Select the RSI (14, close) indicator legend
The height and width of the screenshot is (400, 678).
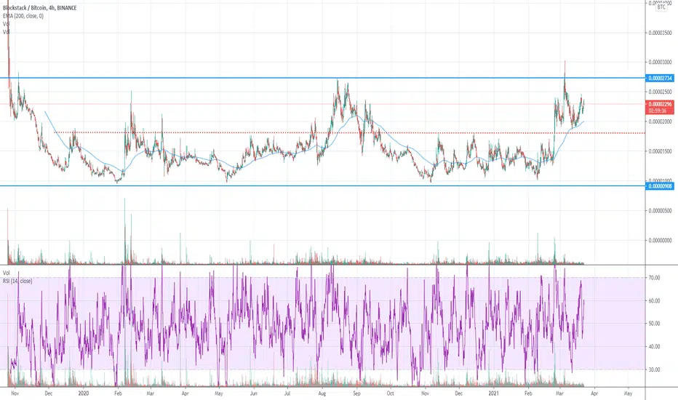17,281
